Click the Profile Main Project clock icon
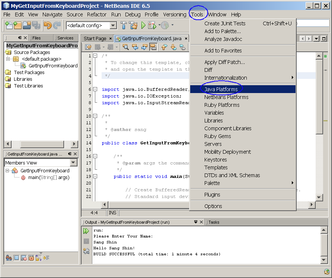 point(165,25)
